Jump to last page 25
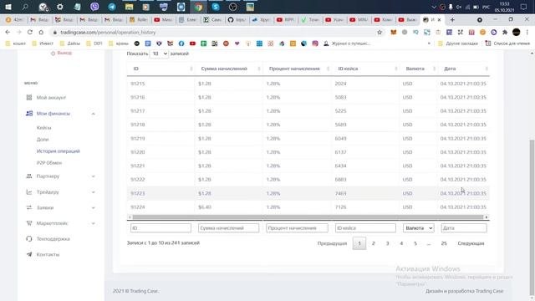The height and width of the screenshot is (301, 535). point(444,243)
